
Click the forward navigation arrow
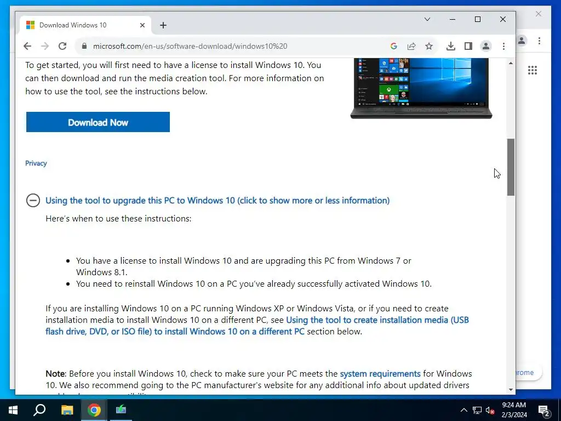(x=45, y=46)
